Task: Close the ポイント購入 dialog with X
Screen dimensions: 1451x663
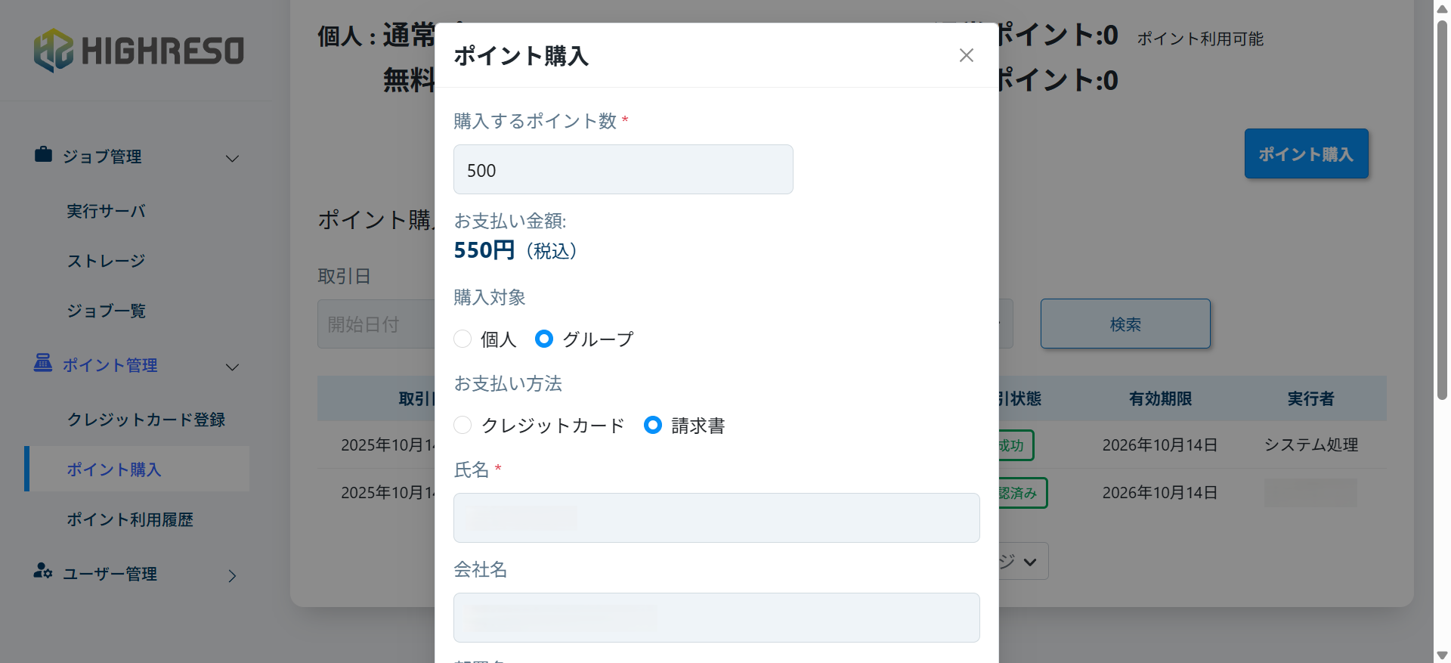Action: pos(966,55)
